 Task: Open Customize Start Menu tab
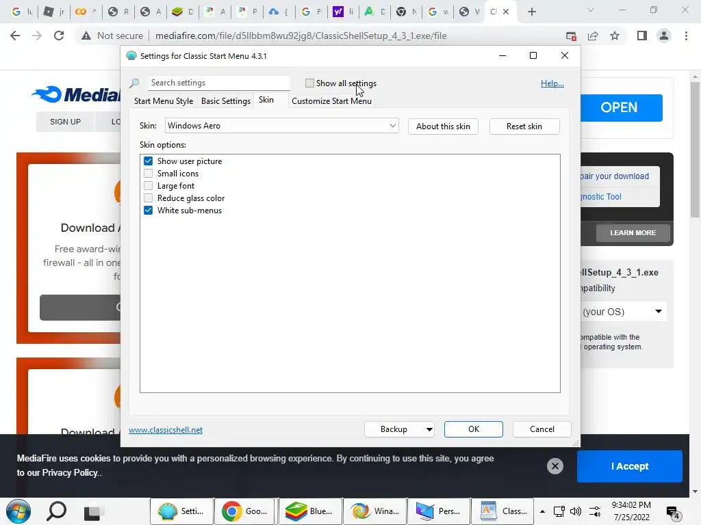pos(332,101)
